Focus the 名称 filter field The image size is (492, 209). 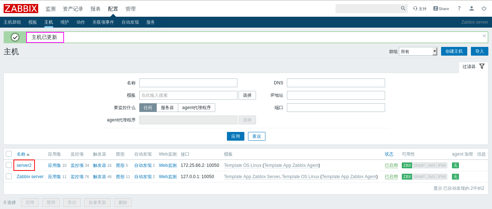[188, 83]
